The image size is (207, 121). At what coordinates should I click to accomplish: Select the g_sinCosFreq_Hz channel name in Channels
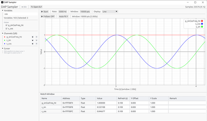coord(14,37)
